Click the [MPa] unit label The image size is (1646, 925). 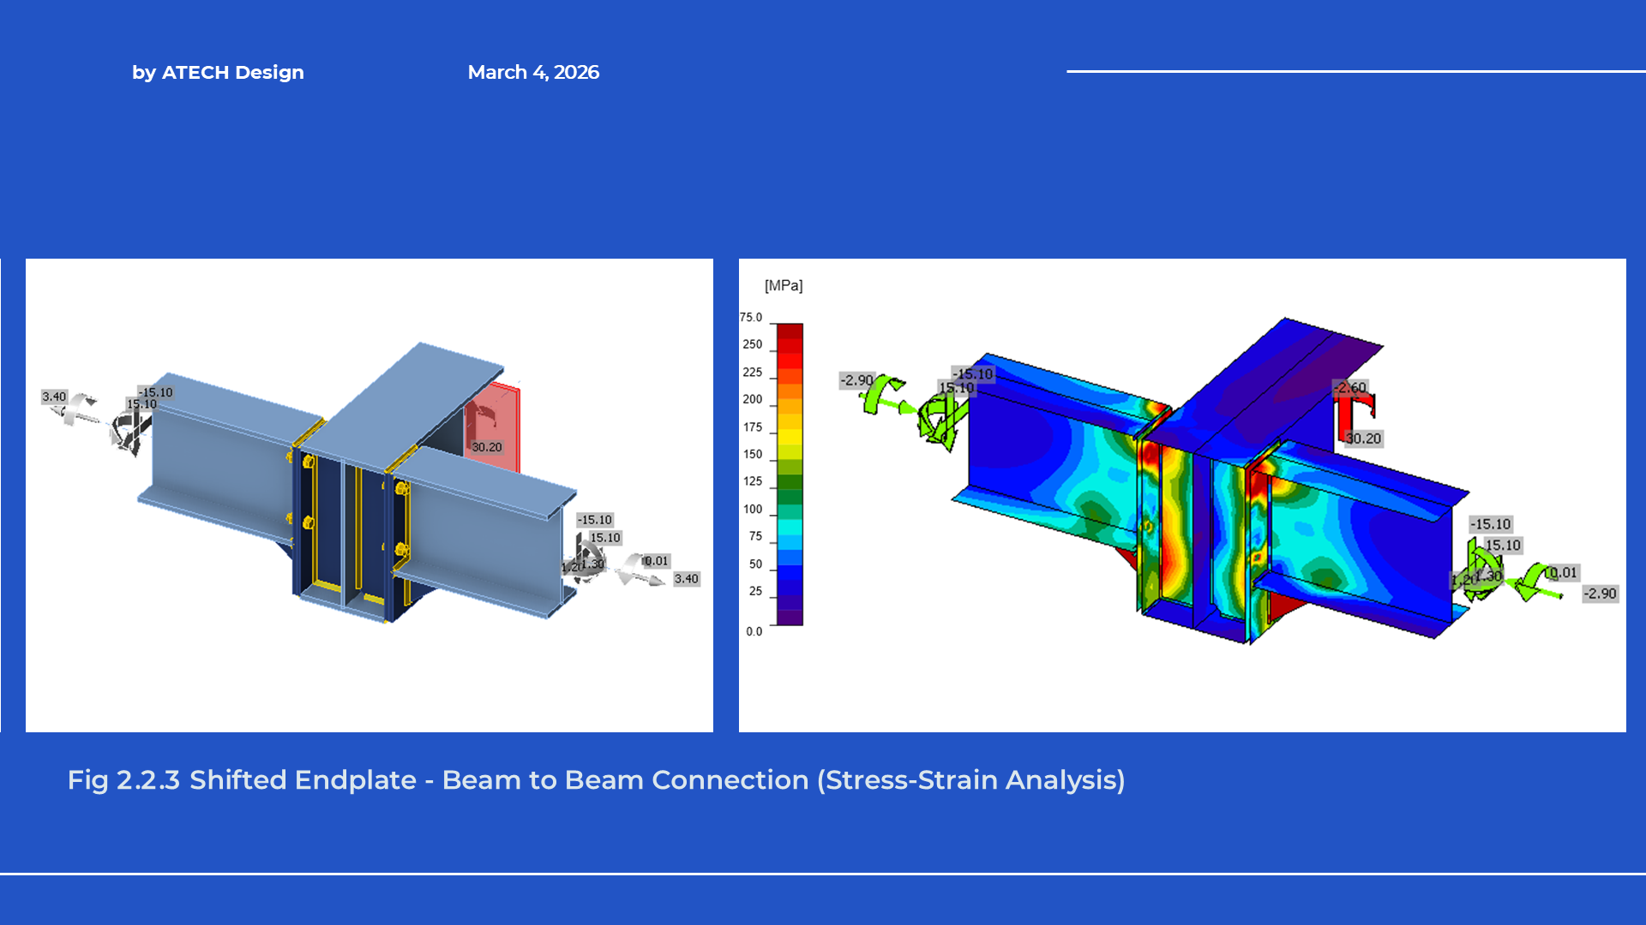[x=783, y=285]
